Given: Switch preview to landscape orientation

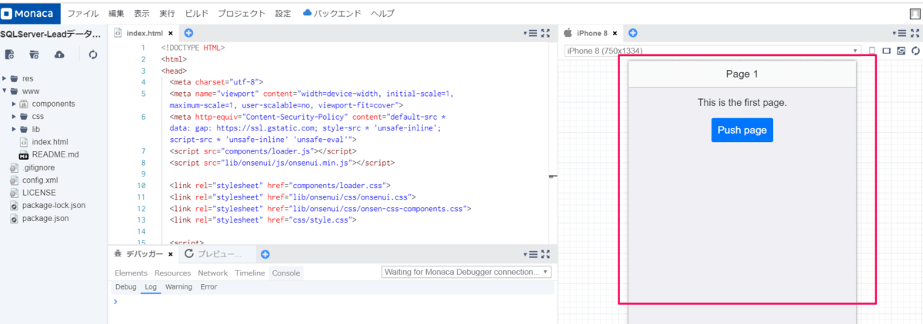Looking at the screenshot, I should pos(886,51).
